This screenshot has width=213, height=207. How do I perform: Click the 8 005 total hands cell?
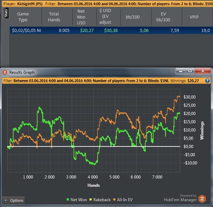pos(64,30)
